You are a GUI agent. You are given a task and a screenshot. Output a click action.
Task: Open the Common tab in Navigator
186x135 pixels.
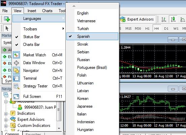(x=12, y=134)
